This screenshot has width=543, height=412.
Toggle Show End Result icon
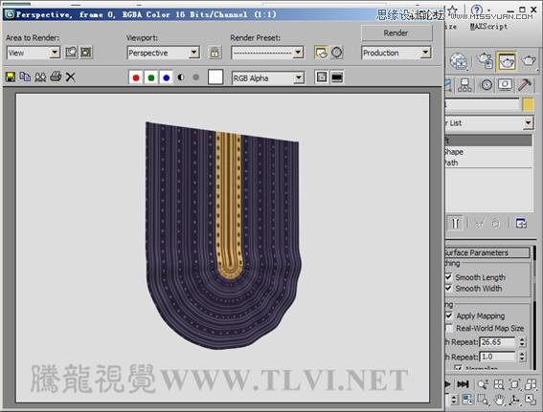456,224
